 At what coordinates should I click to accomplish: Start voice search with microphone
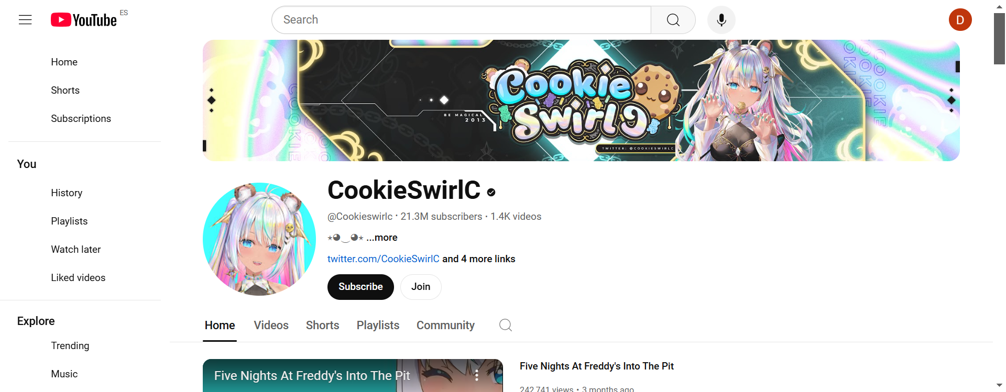click(721, 20)
